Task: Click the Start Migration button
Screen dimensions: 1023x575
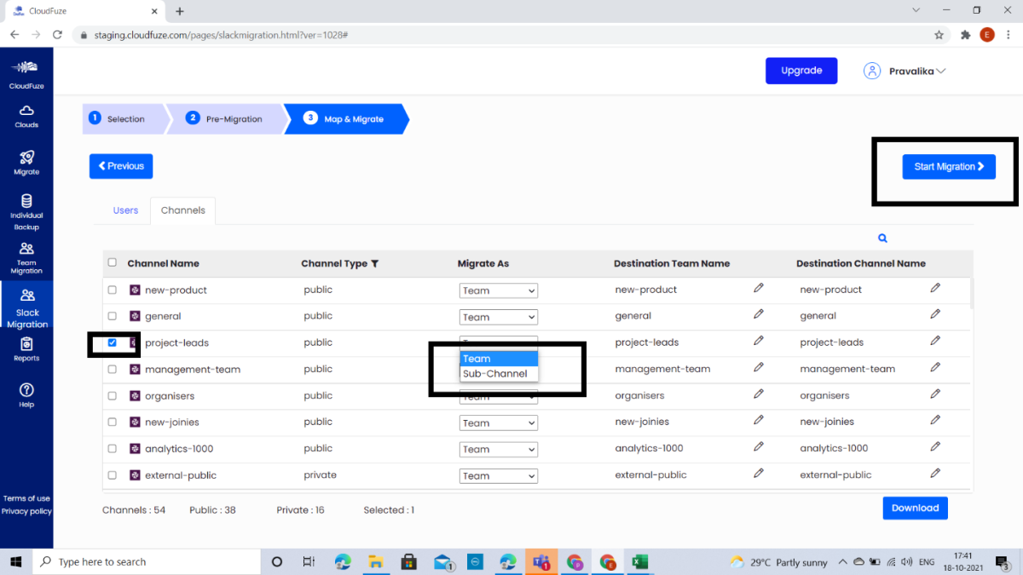Action: (949, 167)
